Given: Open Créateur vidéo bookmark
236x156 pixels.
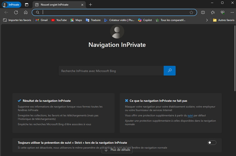Looking at the screenshot, I should coord(119,20).
